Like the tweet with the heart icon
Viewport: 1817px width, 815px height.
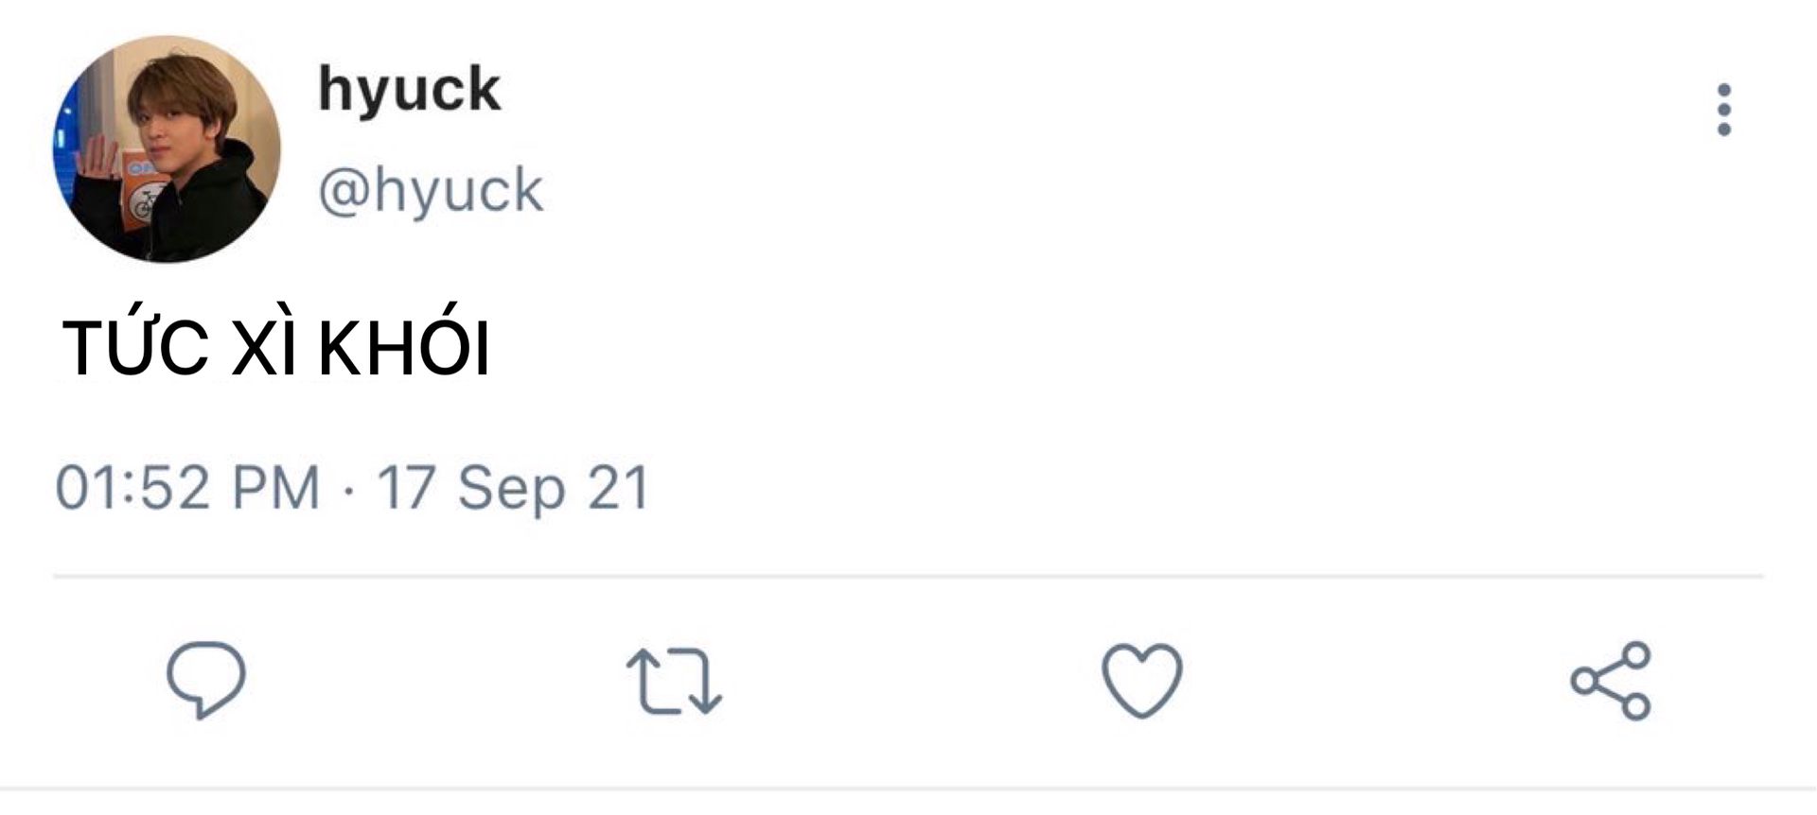[x=1142, y=681]
